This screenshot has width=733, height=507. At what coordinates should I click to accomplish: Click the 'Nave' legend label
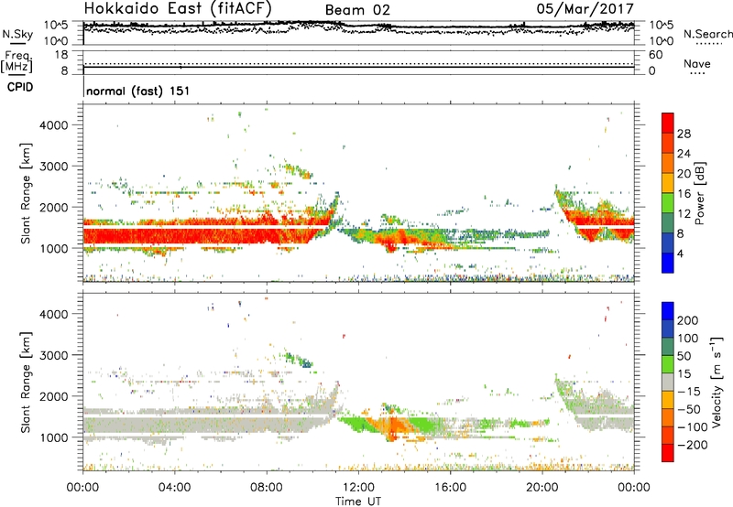697,64
